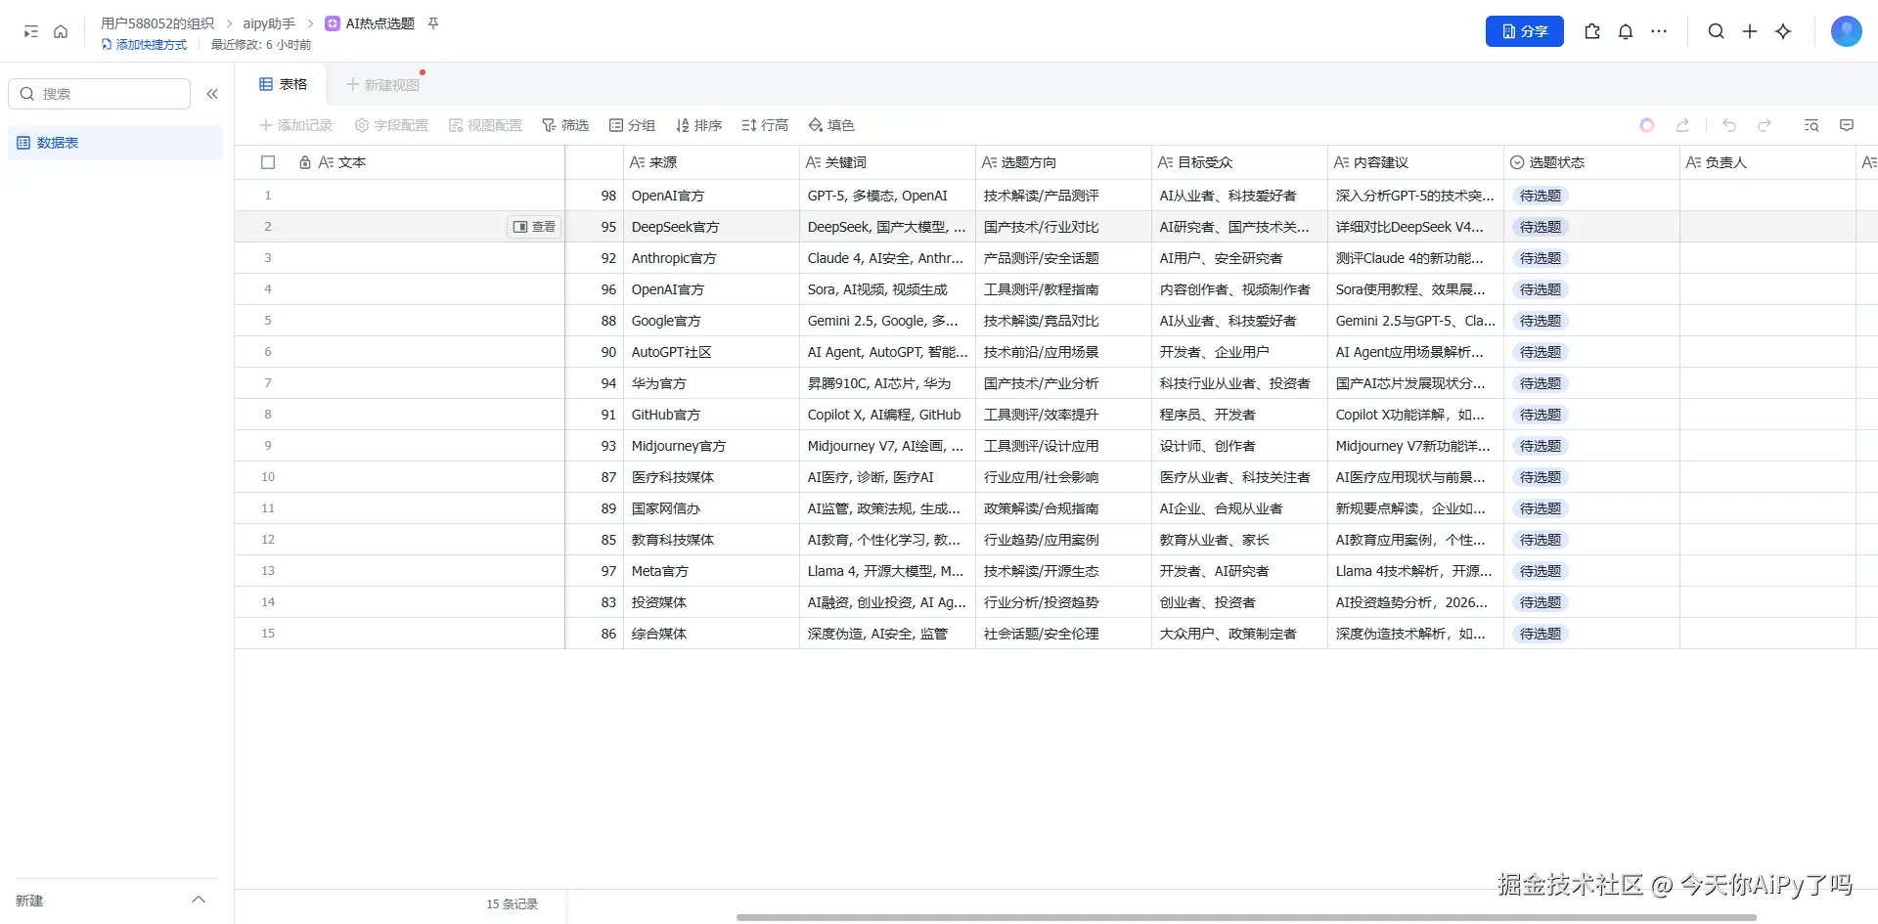Create a new view with 新建视图

coord(382,85)
